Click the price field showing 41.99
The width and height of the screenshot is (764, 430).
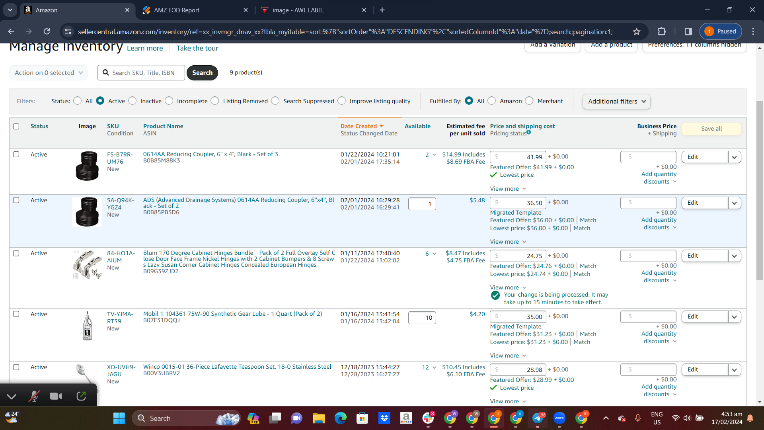click(x=518, y=157)
